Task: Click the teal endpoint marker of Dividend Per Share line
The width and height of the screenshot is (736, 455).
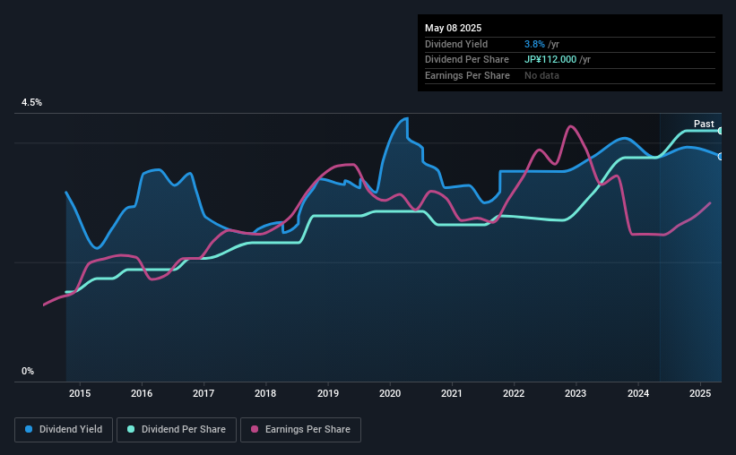Action: click(721, 131)
